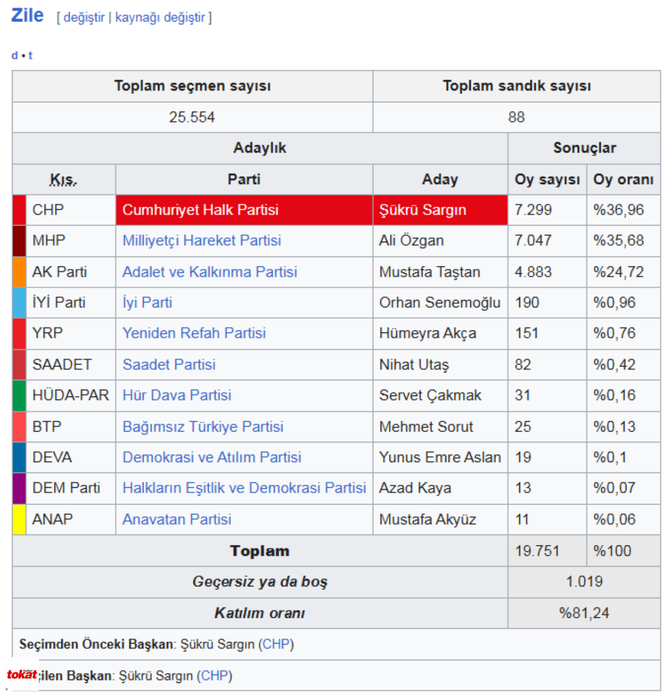This screenshot has width=671, height=696.
Task: Click the 'kaynağı değiştir' link
Action: click(x=160, y=17)
